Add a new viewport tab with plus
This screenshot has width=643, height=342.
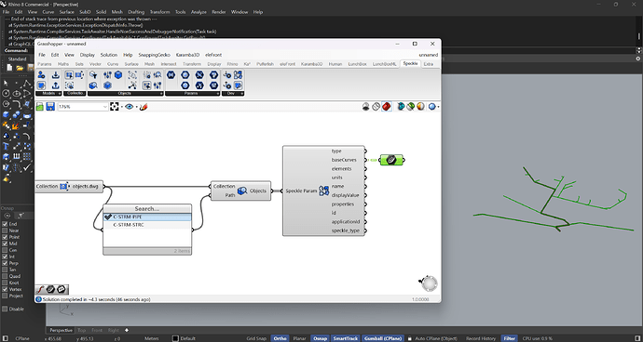click(x=127, y=330)
